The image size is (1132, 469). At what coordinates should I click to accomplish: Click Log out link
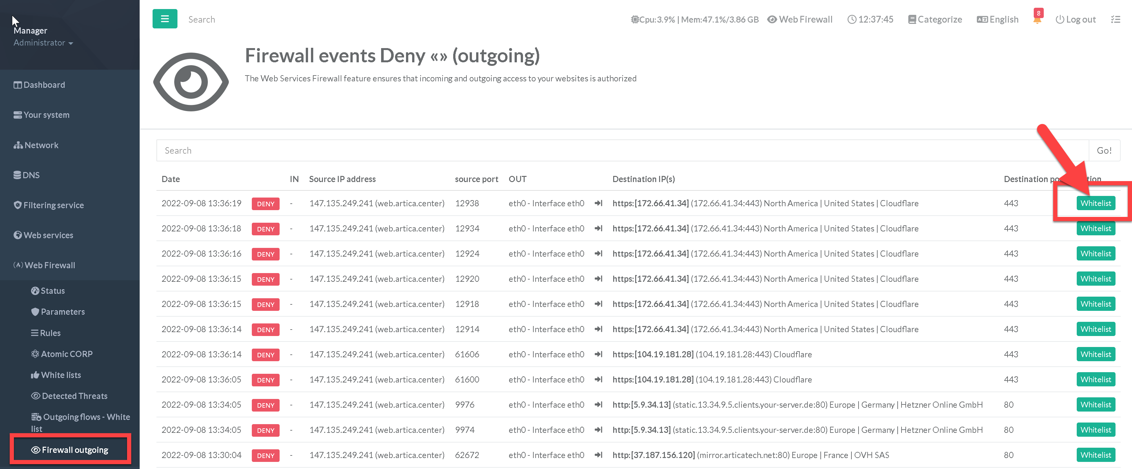pos(1075,19)
